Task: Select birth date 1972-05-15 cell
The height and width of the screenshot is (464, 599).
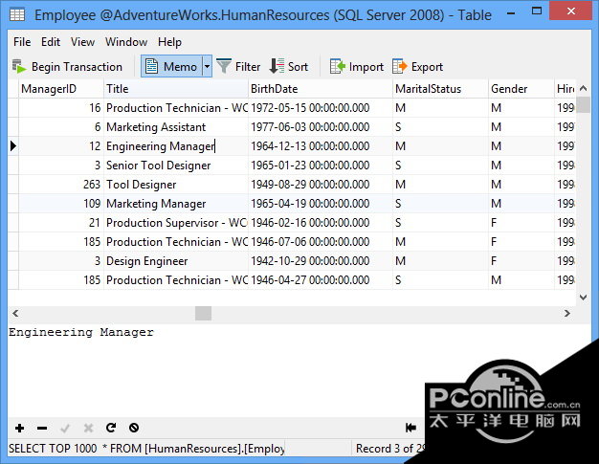Action: coord(321,108)
